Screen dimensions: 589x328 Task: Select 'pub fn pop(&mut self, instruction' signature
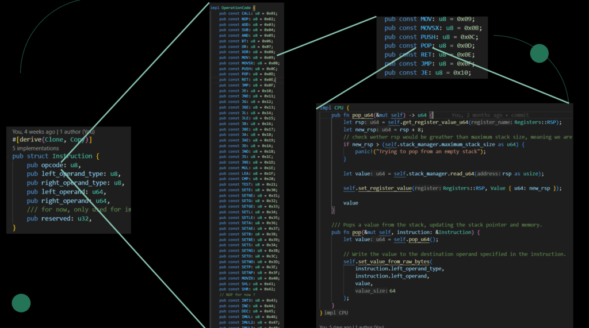pos(406,232)
